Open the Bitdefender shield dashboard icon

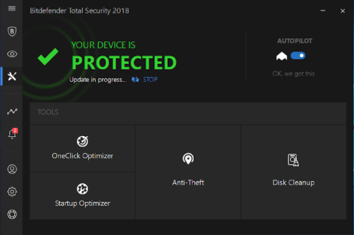click(12, 31)
